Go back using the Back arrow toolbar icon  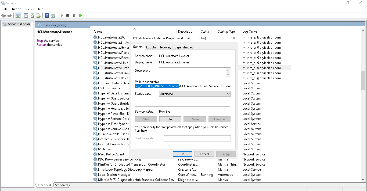(3, 16)
